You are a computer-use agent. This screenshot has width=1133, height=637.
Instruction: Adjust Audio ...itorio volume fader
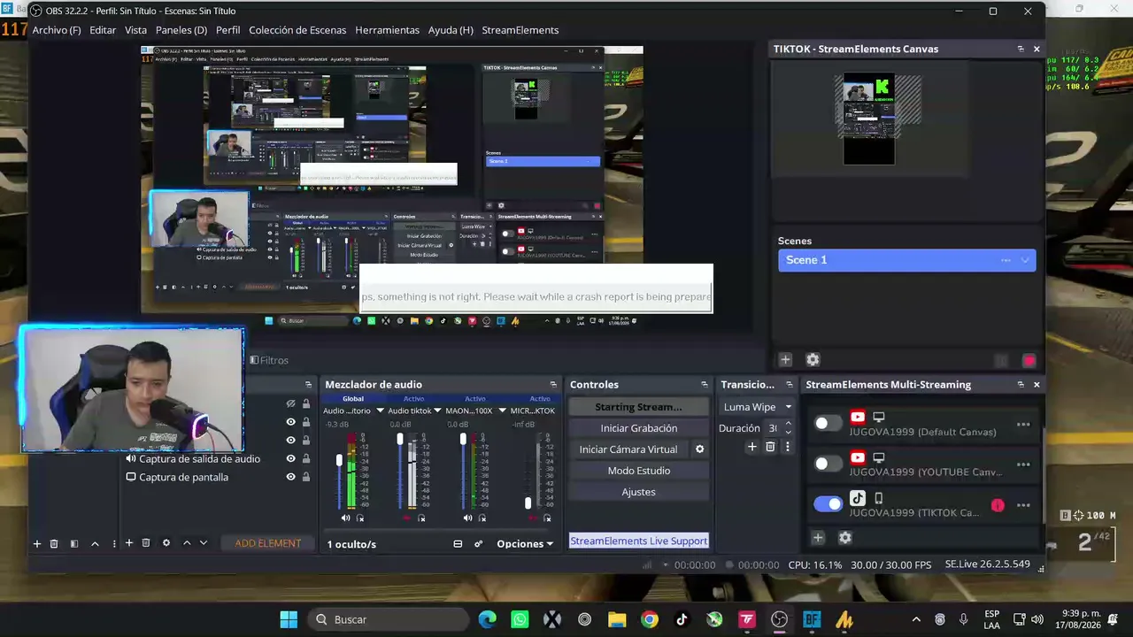point(339,460)
